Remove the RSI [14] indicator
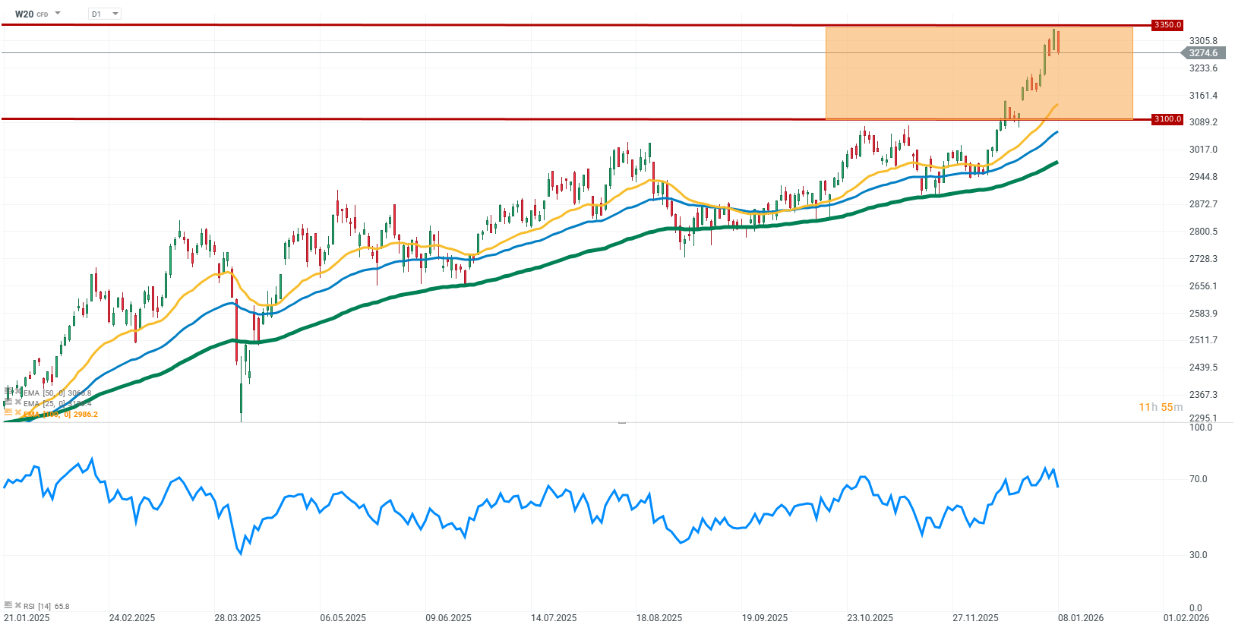This screenshot has width=1235, height=631. point(17,605)
